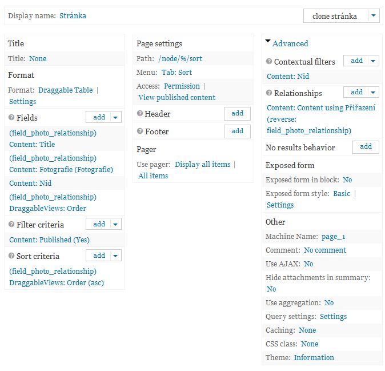
Task: Click help icon beside Sort criteria
Action: [x=11, y=256]
